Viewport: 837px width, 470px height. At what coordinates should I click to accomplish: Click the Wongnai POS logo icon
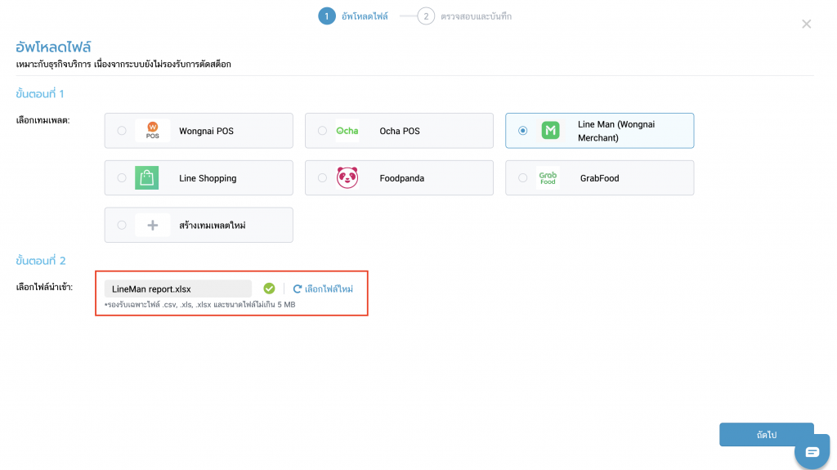pos(153,130)
